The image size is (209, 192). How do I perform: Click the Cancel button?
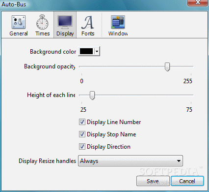point(187,181)
